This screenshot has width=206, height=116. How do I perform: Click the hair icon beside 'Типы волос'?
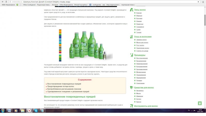[132, 10]
